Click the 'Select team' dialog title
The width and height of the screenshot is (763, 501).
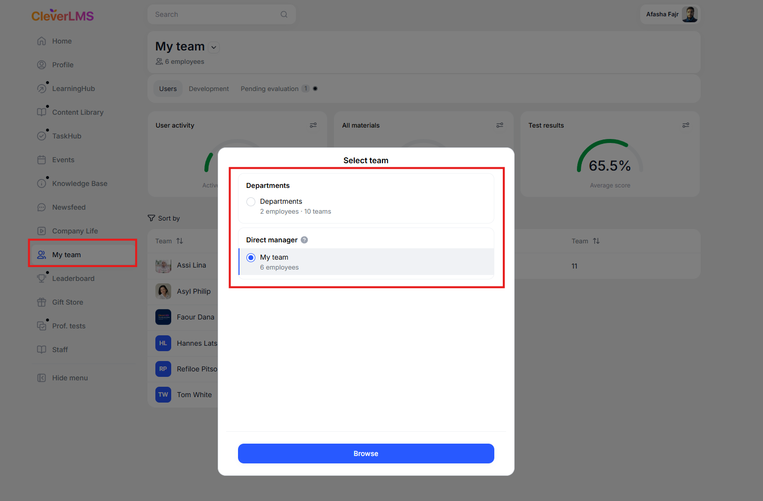(366, 160)
